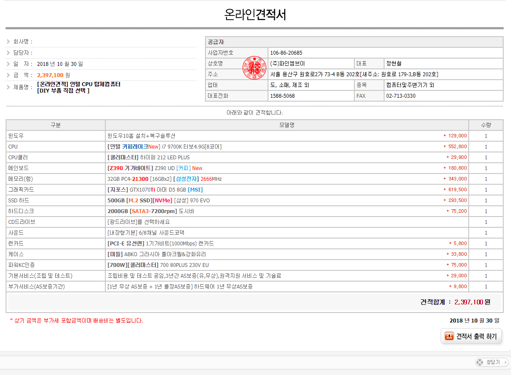The width and height of the screenshot is (511, 375).
Task: Click price + 129,000 in 윈도우 row
Action: 455,136
